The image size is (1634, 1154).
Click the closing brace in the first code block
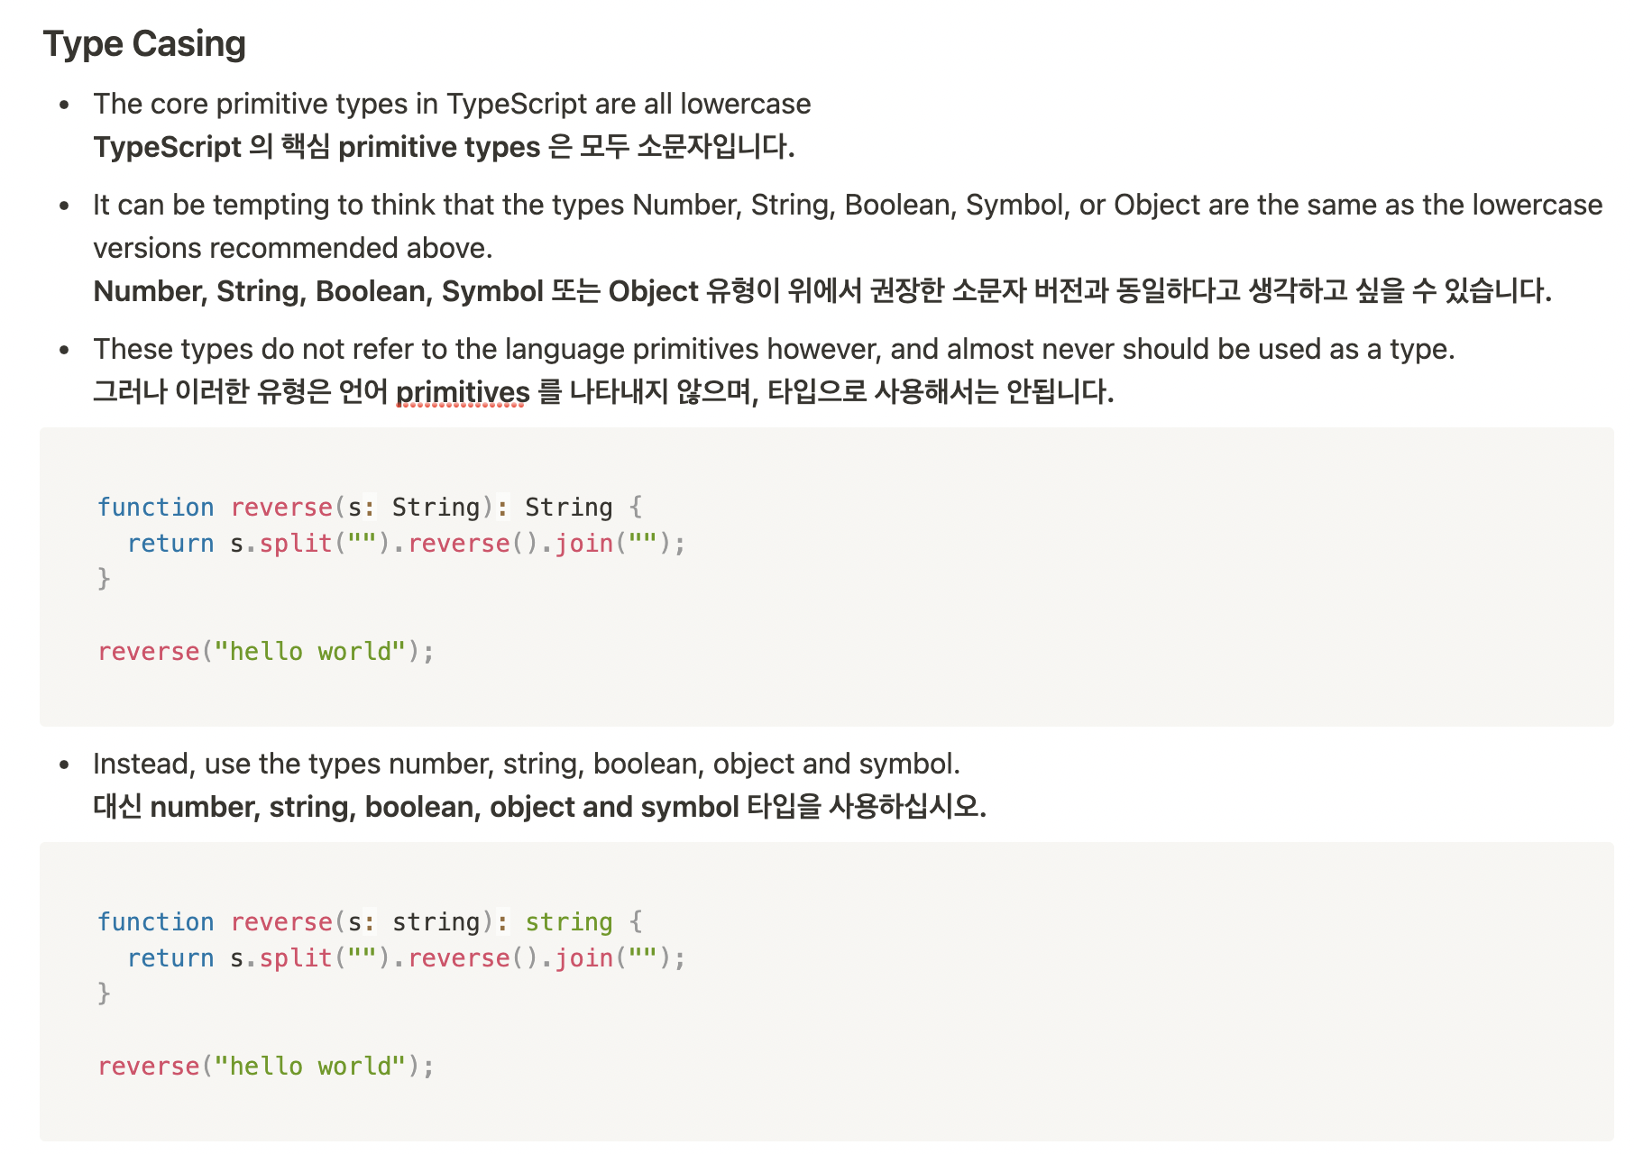[x=104, y=579]
